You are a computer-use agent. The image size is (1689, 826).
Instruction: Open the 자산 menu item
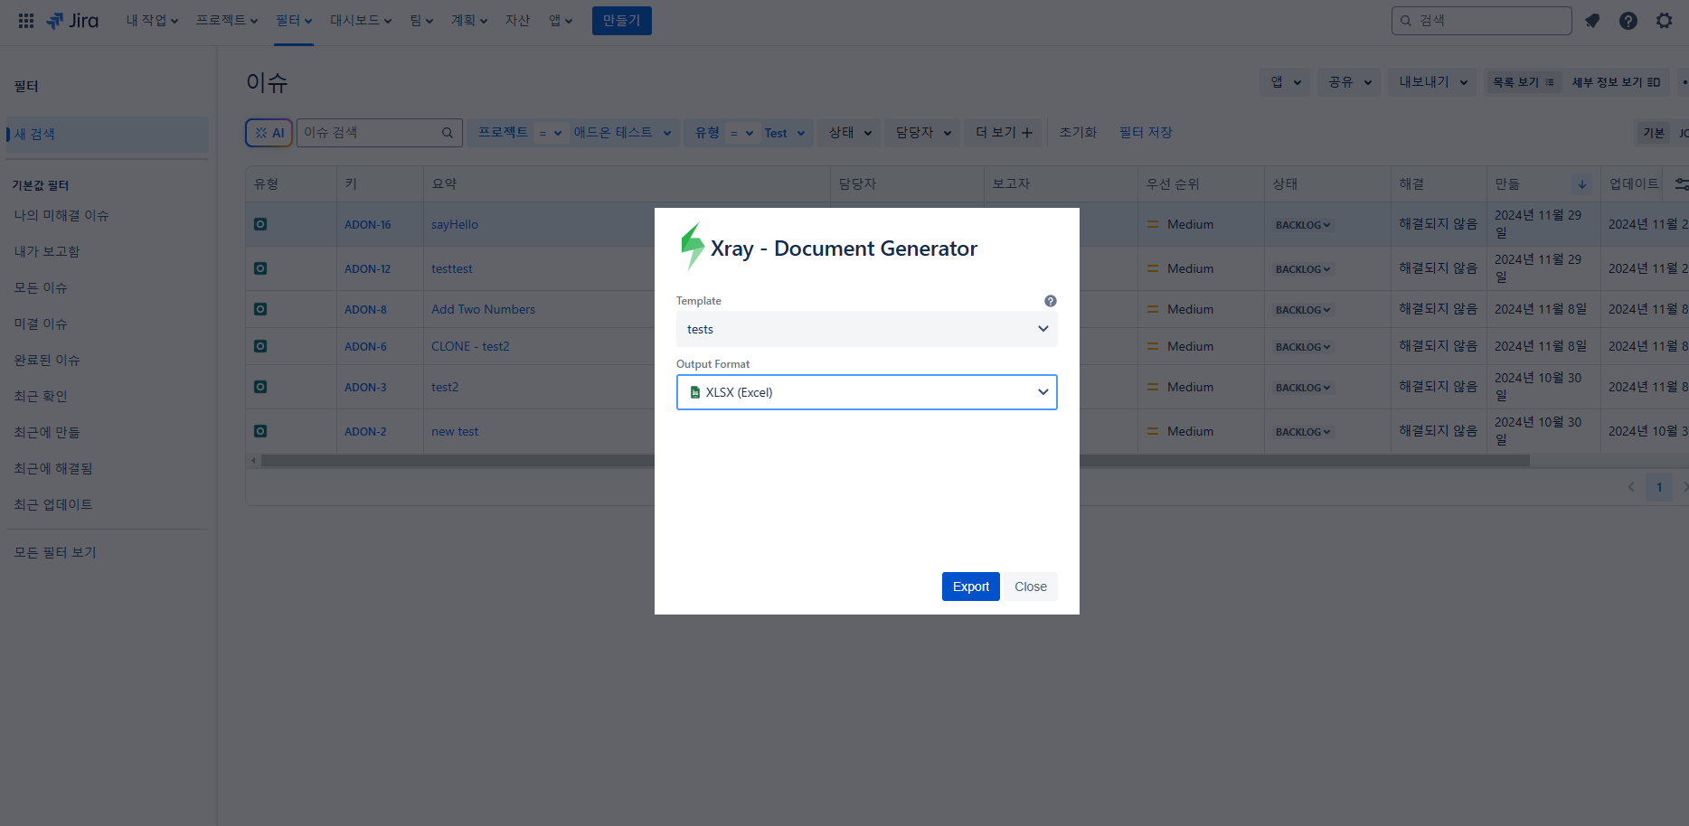coord(517,20)
